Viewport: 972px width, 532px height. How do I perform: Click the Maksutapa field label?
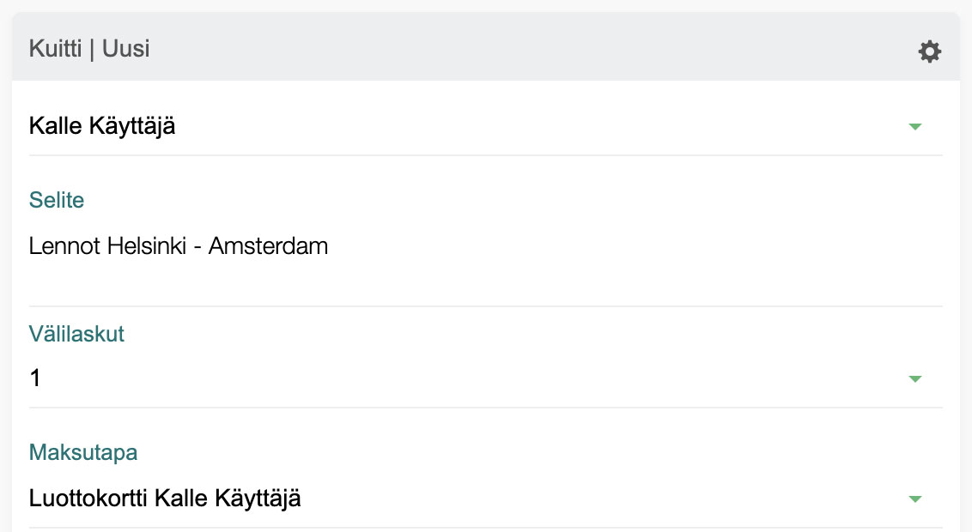click(83, 452)
